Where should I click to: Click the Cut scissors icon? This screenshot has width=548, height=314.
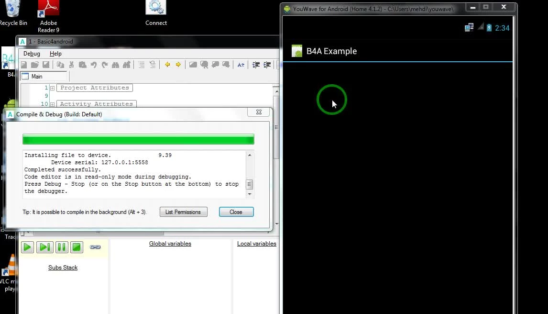pos(71,65)
